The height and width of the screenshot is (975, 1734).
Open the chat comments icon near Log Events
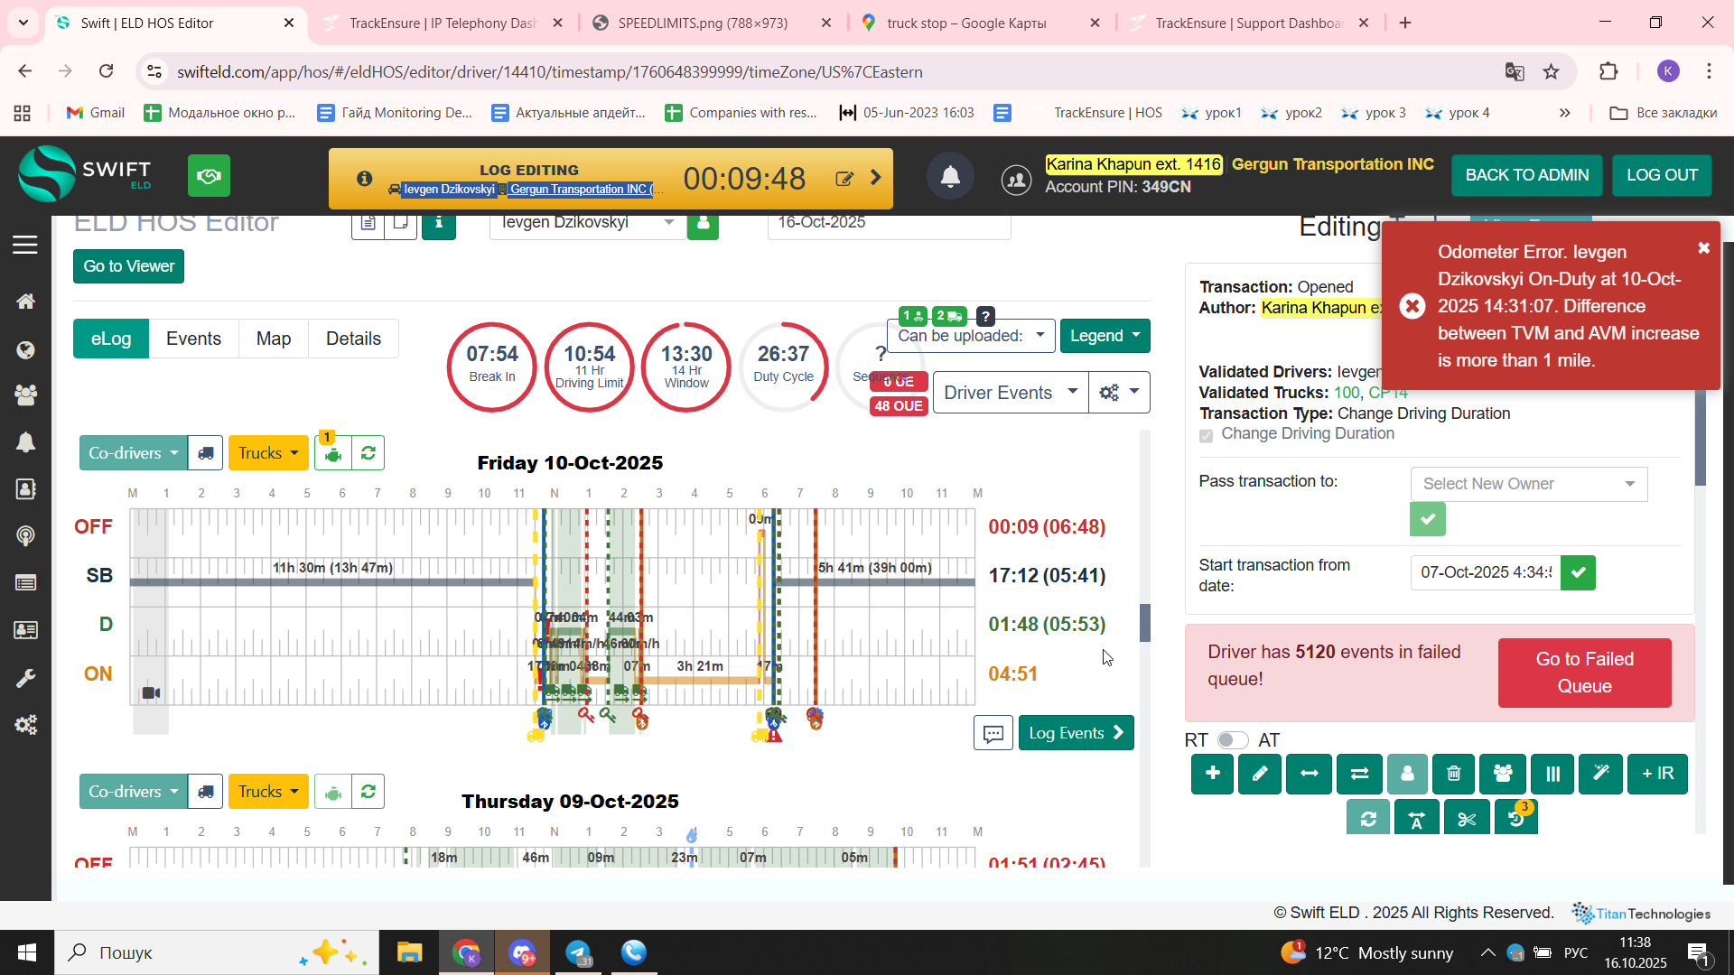coord(993,733)
